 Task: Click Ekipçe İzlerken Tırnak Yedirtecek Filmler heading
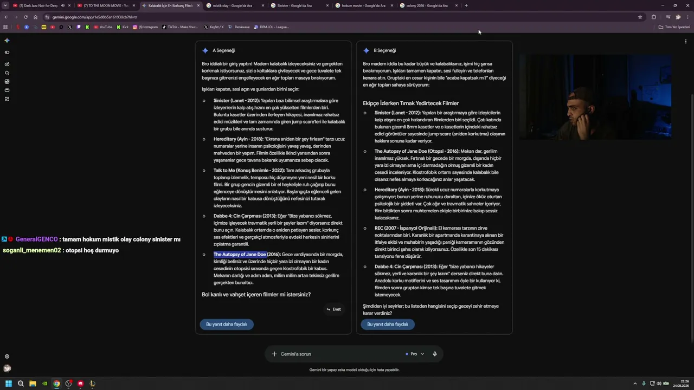411,103
